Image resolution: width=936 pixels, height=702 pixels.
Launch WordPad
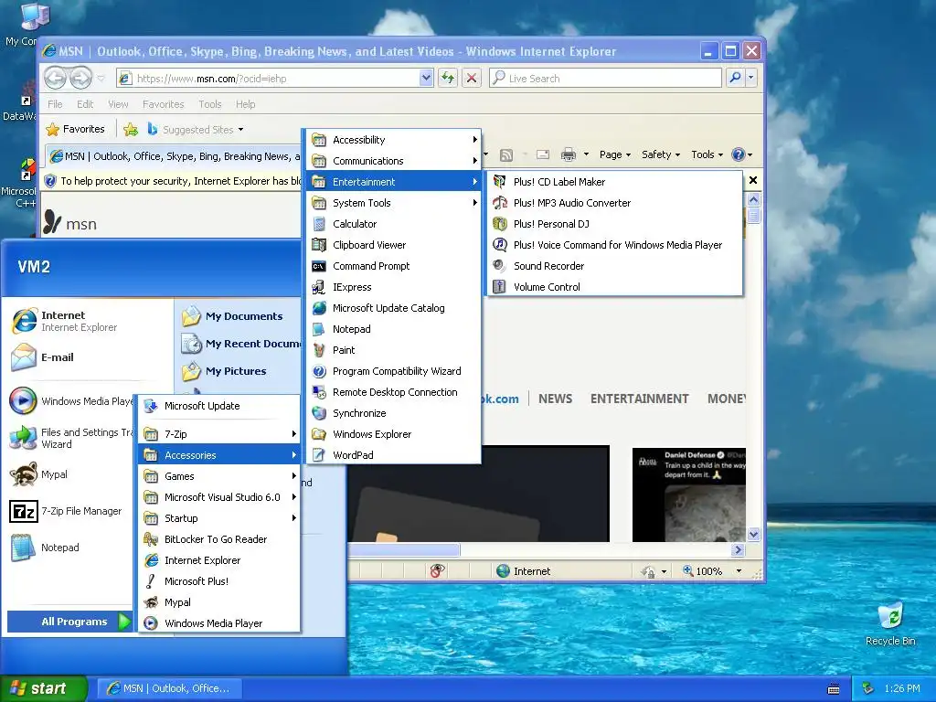(x=394, y=455)
